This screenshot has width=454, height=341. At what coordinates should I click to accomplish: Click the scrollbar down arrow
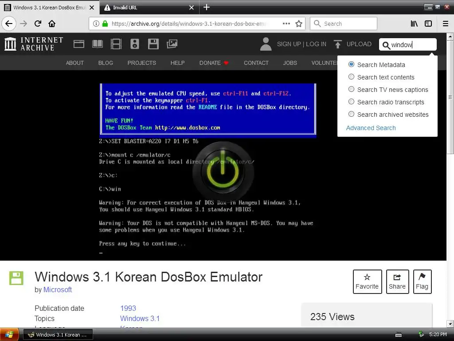click(x=450, y=324)
